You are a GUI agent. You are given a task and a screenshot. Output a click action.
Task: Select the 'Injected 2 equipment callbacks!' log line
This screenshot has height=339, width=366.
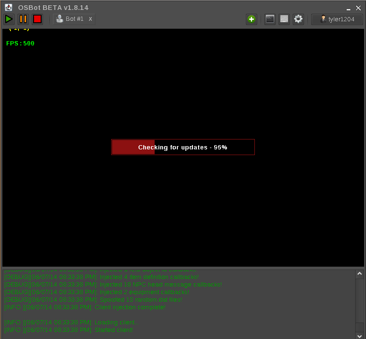pyautogui.click(x=97, y=292)
